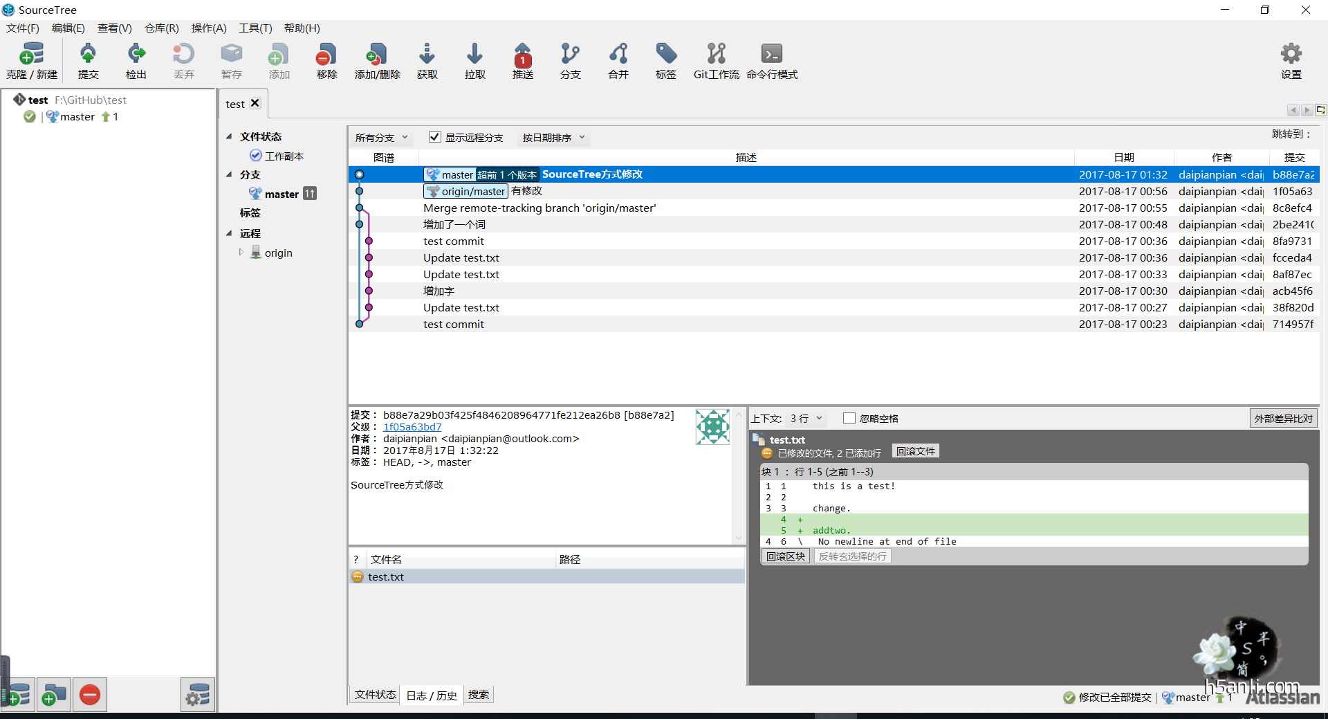Click red remove bookmark icon
Image resolution: width=1328 pixels, height=719 pixels.
pyautogui.click(x=90, y=695)
